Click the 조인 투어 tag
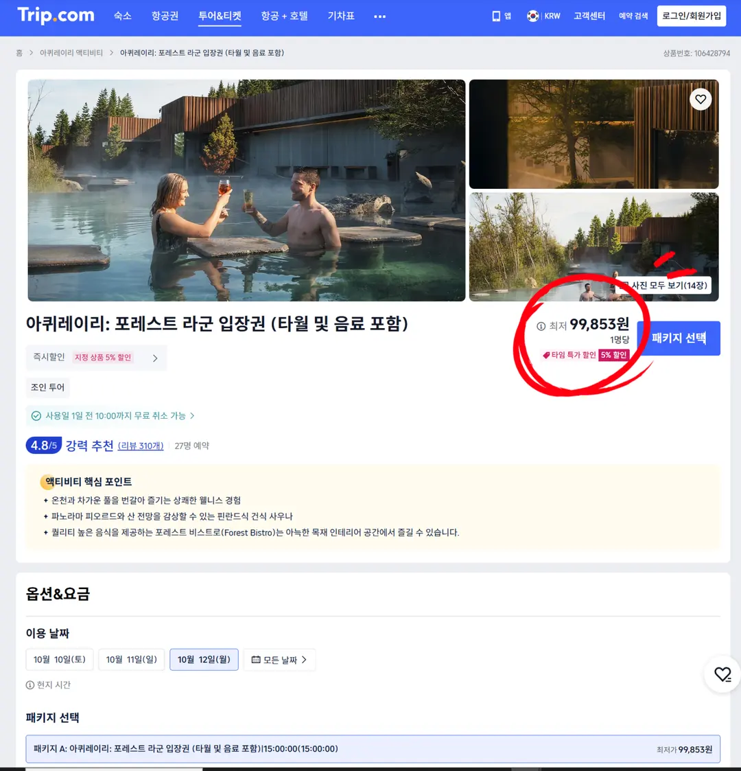741x771 pixels. [x=47, y=387]
